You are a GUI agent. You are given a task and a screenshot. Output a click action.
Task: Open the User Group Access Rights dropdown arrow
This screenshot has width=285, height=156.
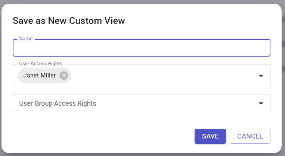[x=261, y=104]
